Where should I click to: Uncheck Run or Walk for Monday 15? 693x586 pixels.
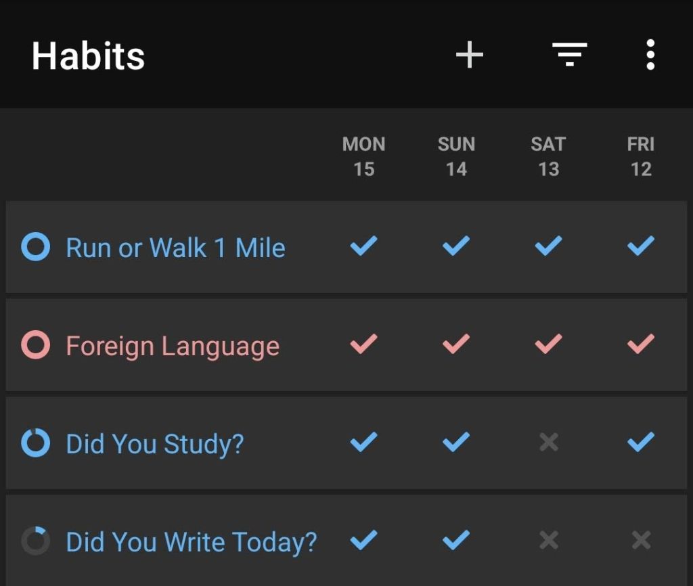tap(363, 246)
